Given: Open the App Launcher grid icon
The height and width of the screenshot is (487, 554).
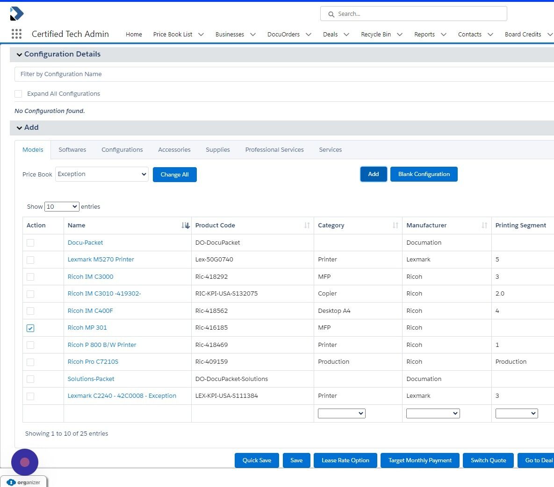Looking at the screenshot, I should [16, 34].
